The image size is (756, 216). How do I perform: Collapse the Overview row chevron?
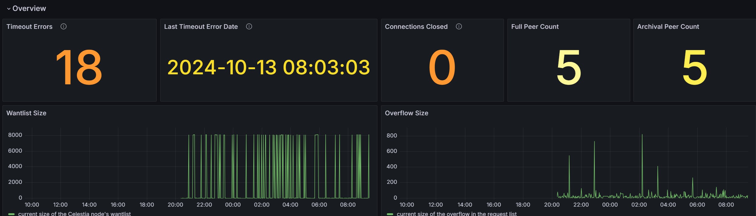(x=9, y=9)
